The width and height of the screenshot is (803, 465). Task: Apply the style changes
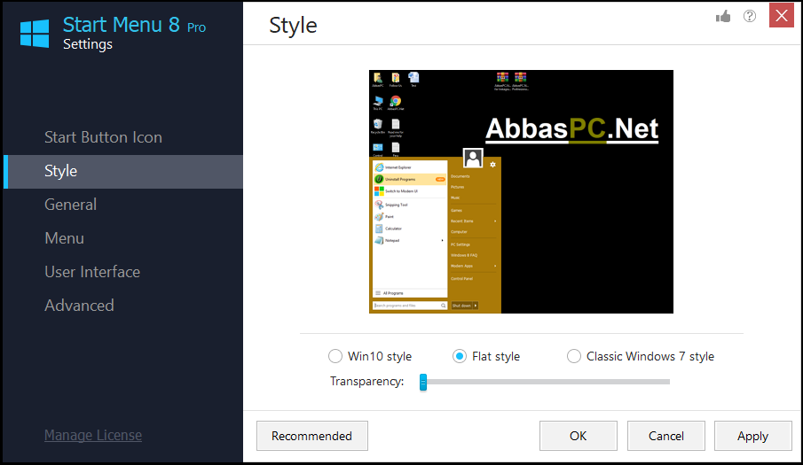pos(752,436)
